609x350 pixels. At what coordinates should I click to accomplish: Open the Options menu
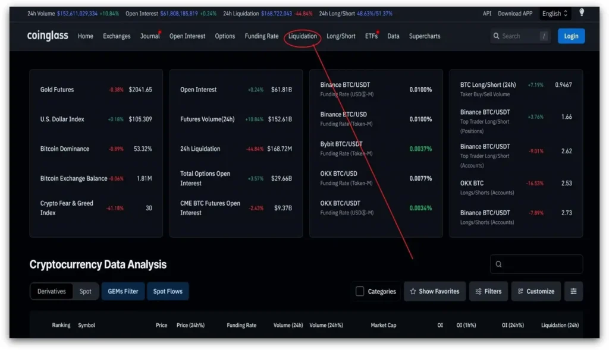(x=225, y=36)
